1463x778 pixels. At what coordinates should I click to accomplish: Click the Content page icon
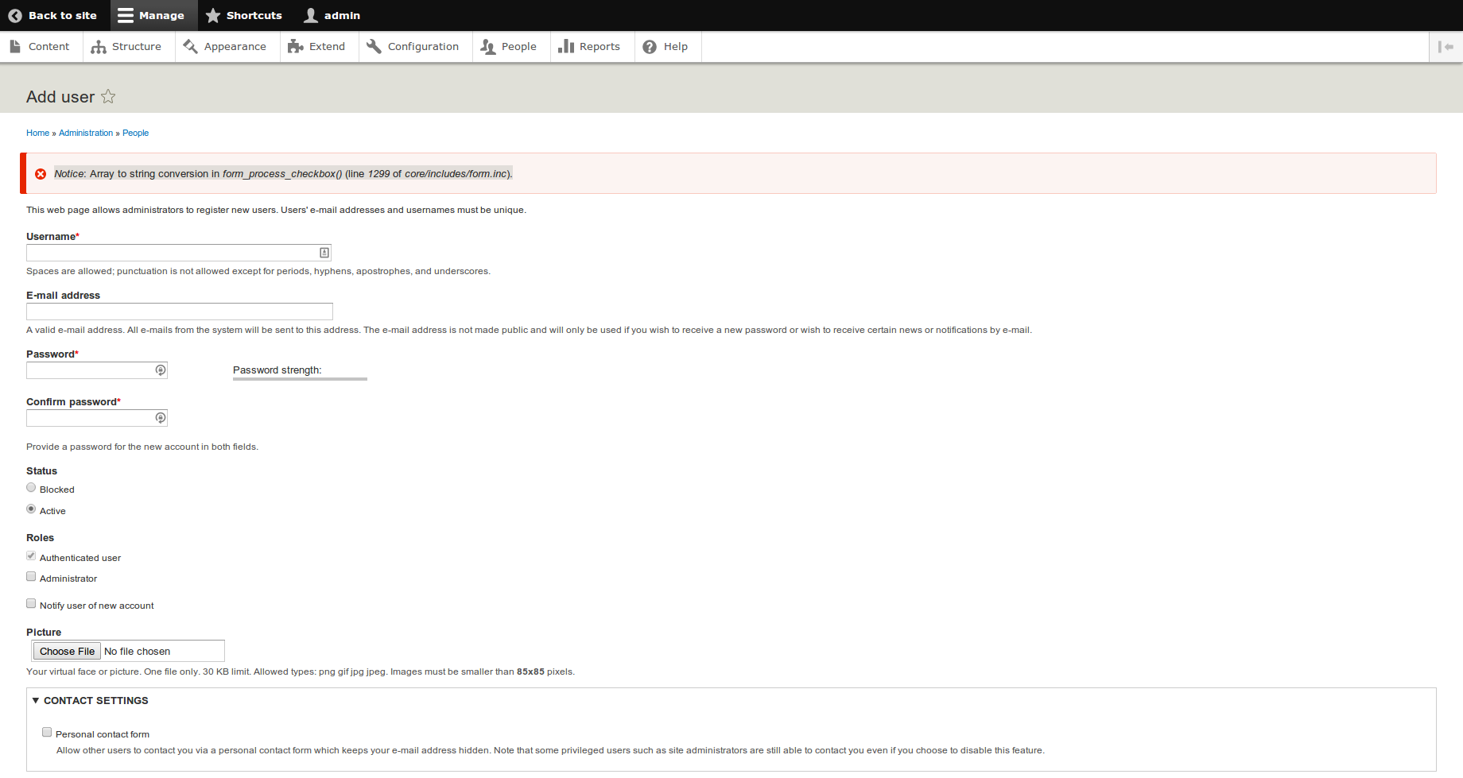pos(15,46)
